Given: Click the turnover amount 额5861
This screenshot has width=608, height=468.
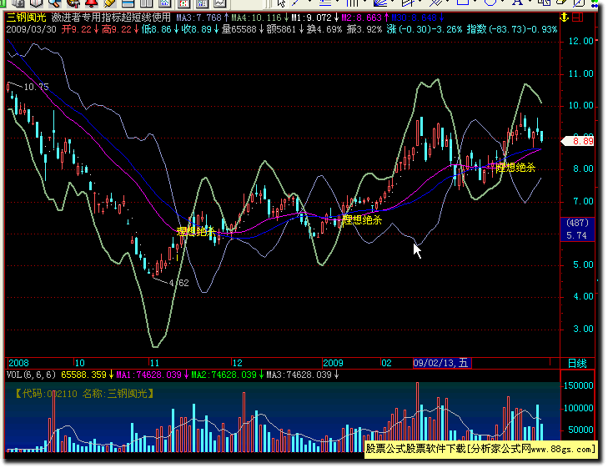Looking at the screenshot, I should [x=281, y=29].
